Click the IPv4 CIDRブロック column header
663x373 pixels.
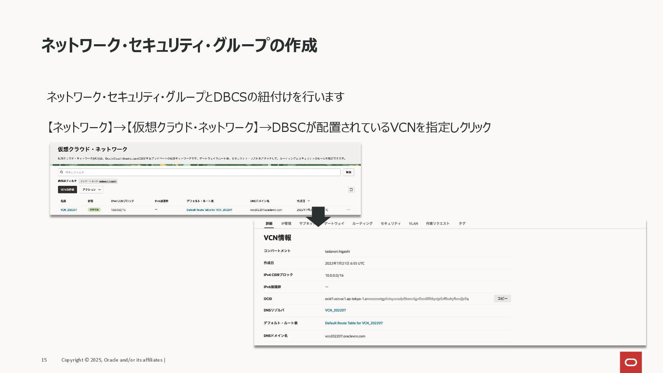pos(122,201)
